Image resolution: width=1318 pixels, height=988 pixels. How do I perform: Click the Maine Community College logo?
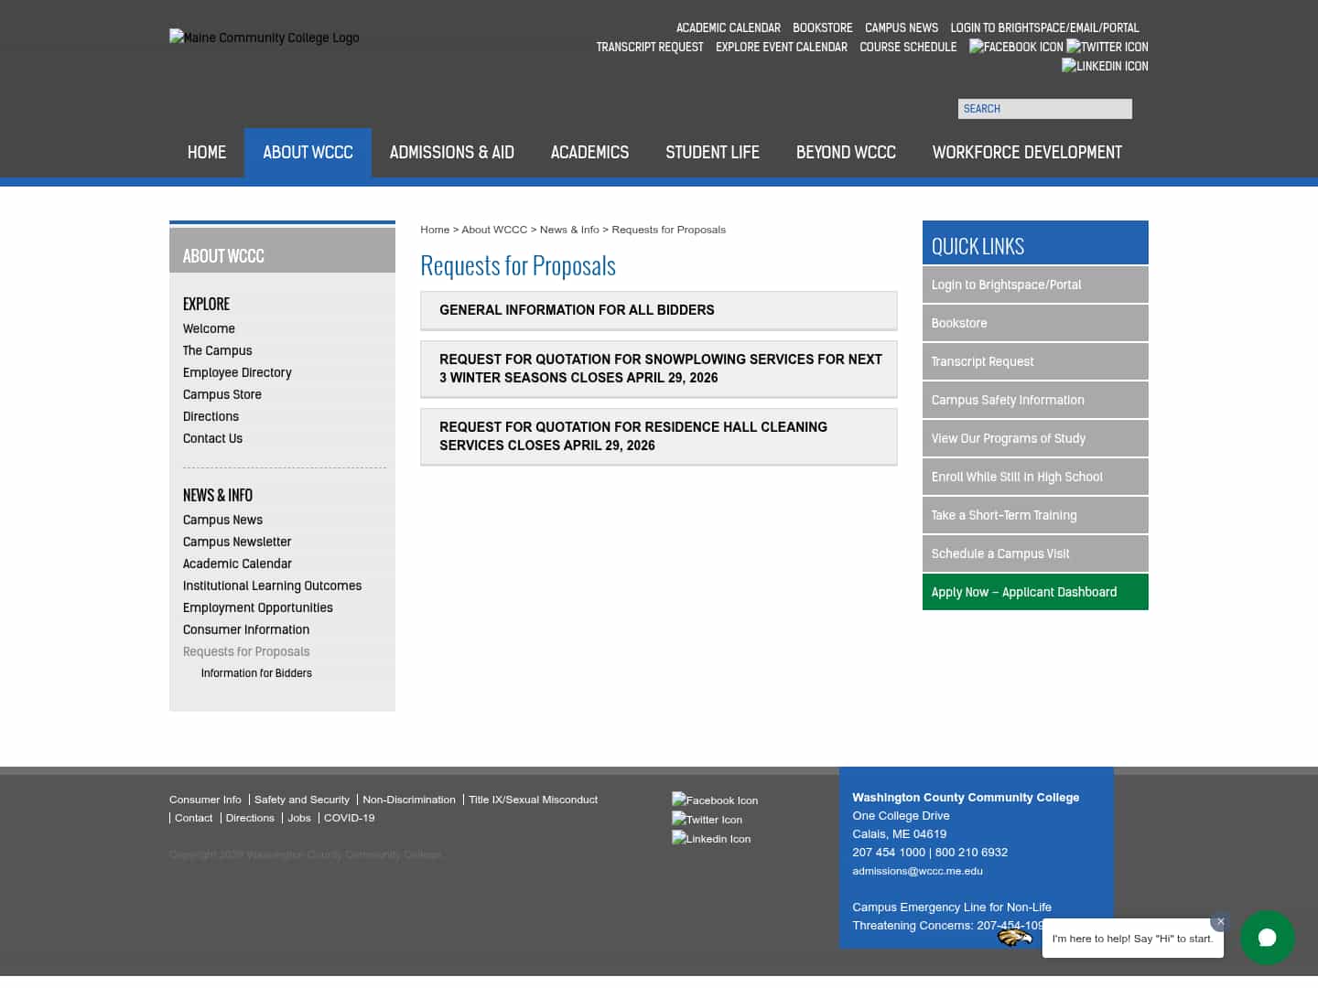tap(264, 38)
